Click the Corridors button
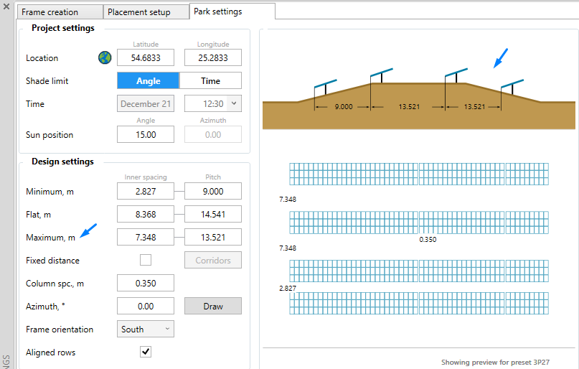This screenshot has height=369, width=579. pos(213,260)
